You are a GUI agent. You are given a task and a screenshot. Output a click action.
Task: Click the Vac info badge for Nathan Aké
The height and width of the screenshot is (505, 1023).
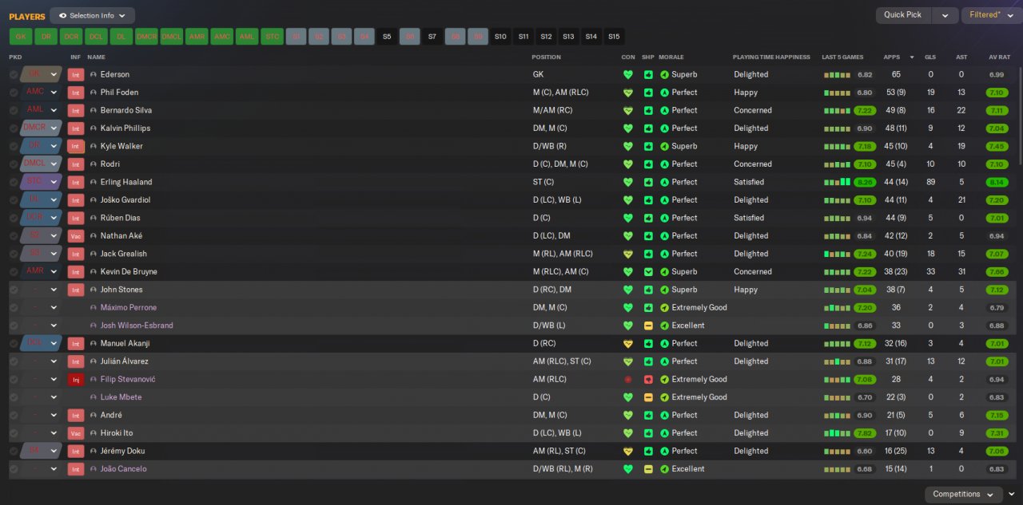click(x=76, y=236)
